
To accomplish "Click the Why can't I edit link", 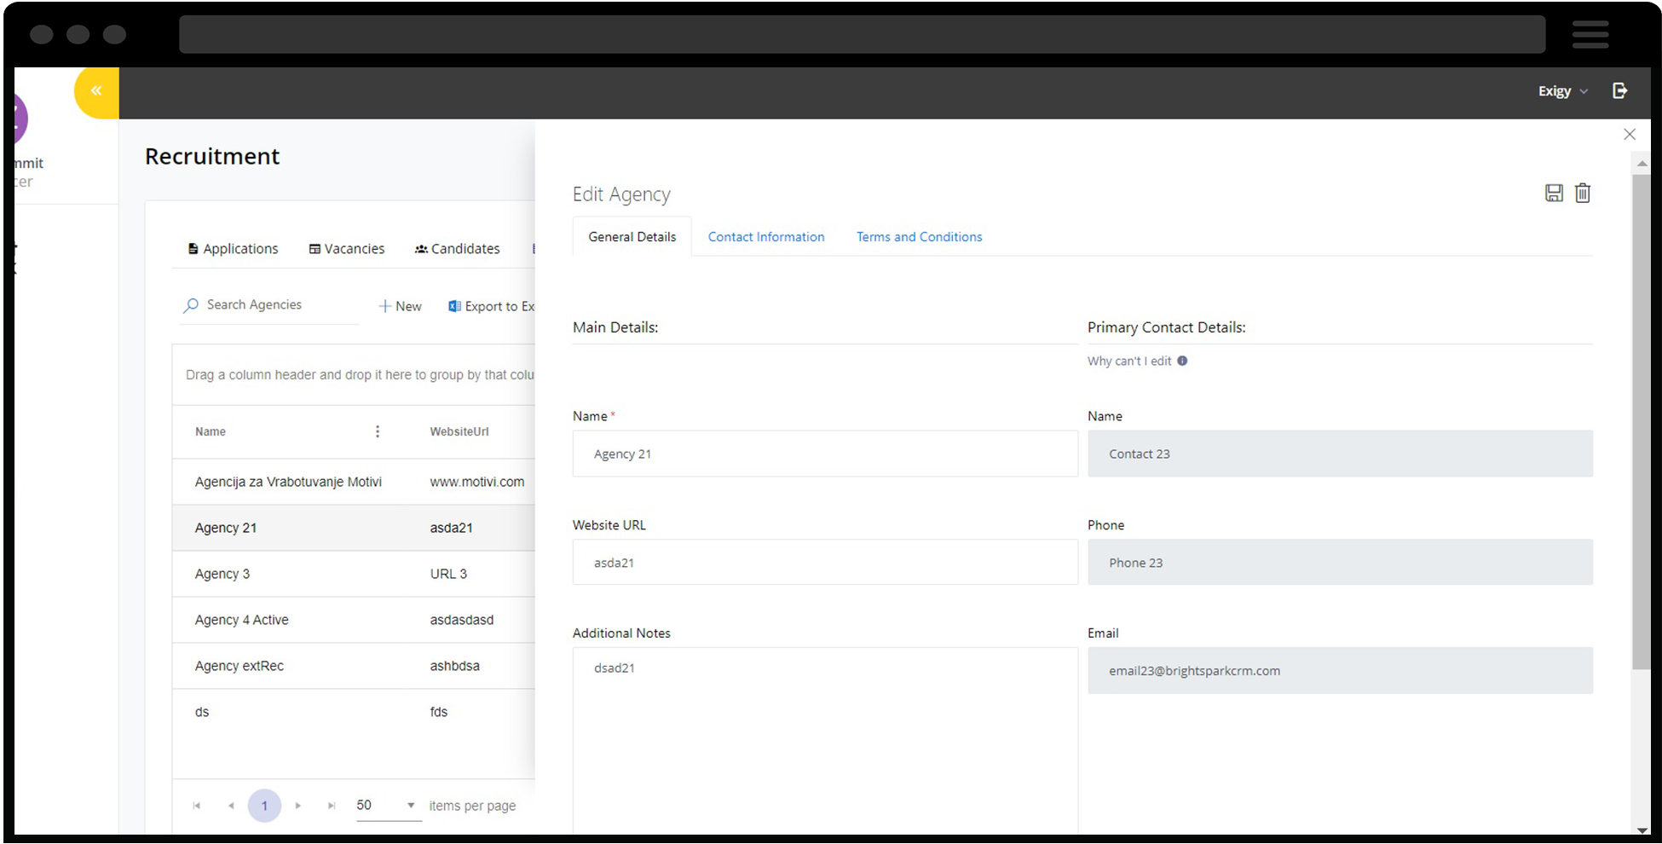I will 1129,361.
